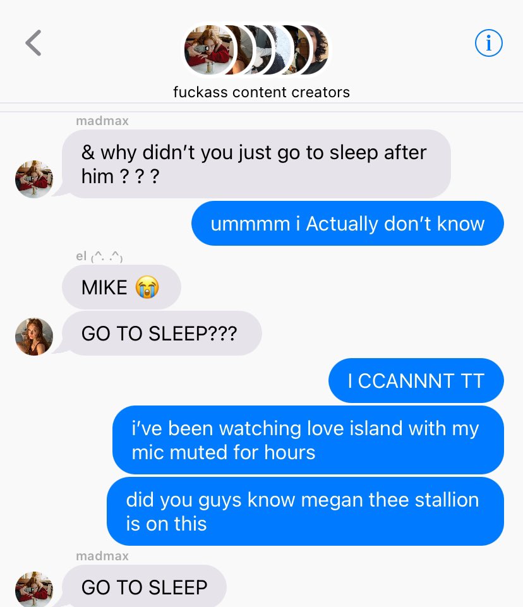Select the 'ummmm i Actually don't know' bubble

(x=347, y=224)
